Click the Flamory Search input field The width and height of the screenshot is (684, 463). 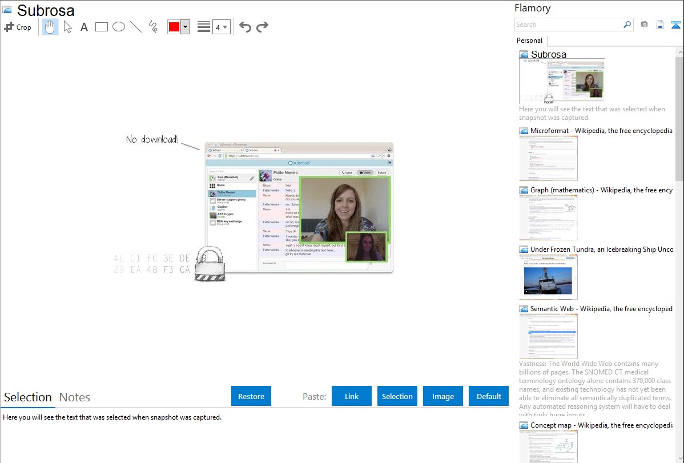click(569, 25)
